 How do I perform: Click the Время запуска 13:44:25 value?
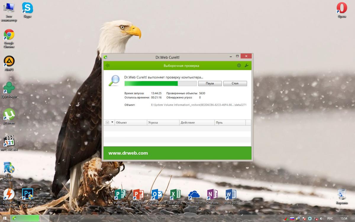pos(156,93)
